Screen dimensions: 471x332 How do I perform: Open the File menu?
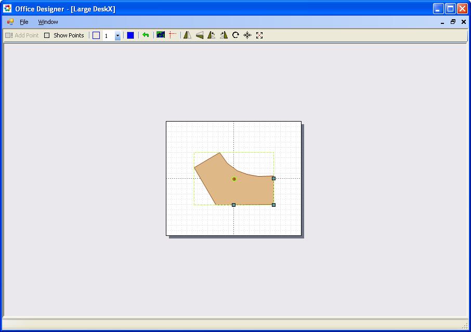(x=24, y=22)
